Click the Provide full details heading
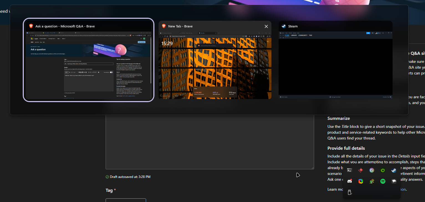 346,148
